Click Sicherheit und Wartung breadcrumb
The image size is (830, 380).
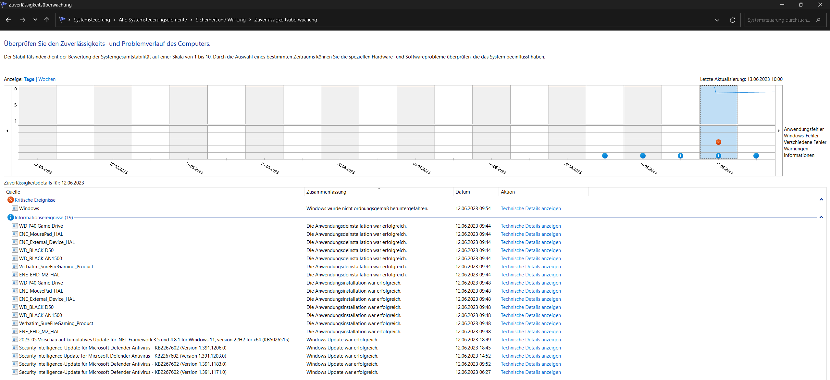pos(220,20)
